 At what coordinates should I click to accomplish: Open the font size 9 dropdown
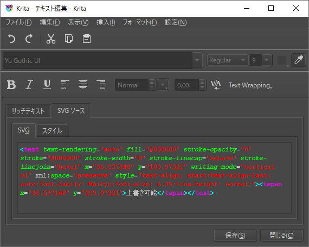pyautogui.click(x=266, y=60)
